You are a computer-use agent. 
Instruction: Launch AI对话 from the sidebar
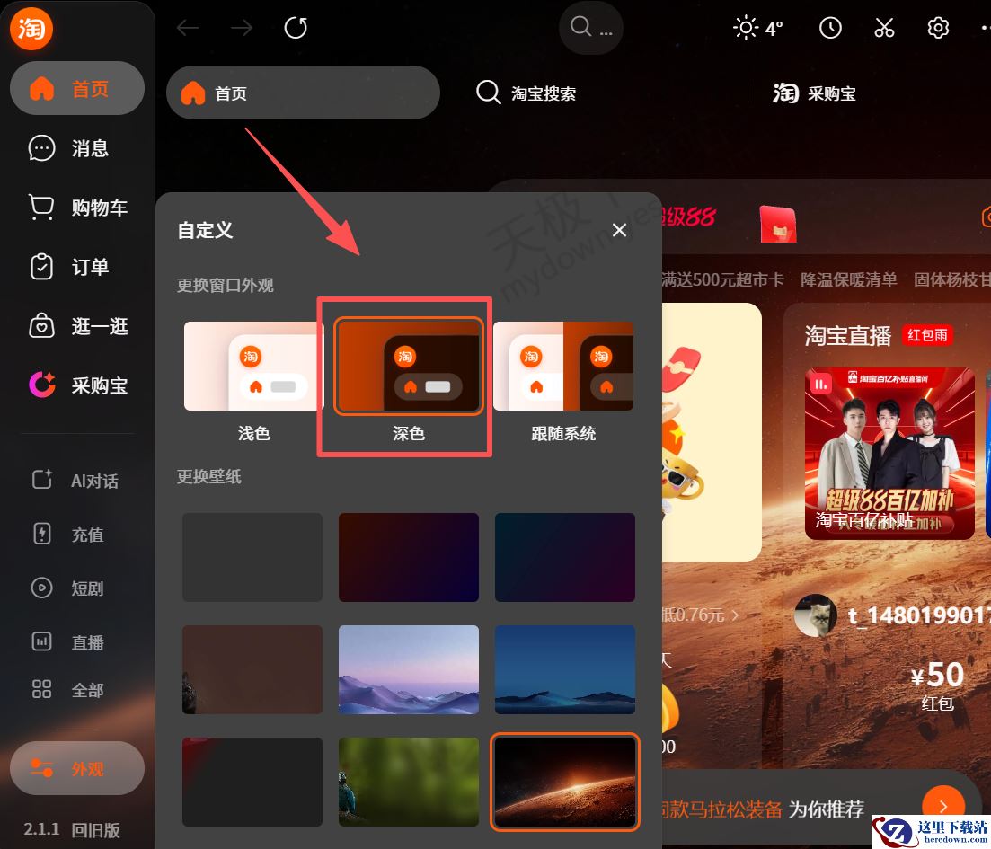[x=76, y=480]
